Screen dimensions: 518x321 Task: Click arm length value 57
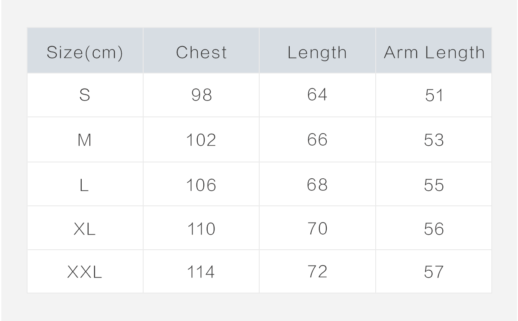coord(434,272)
